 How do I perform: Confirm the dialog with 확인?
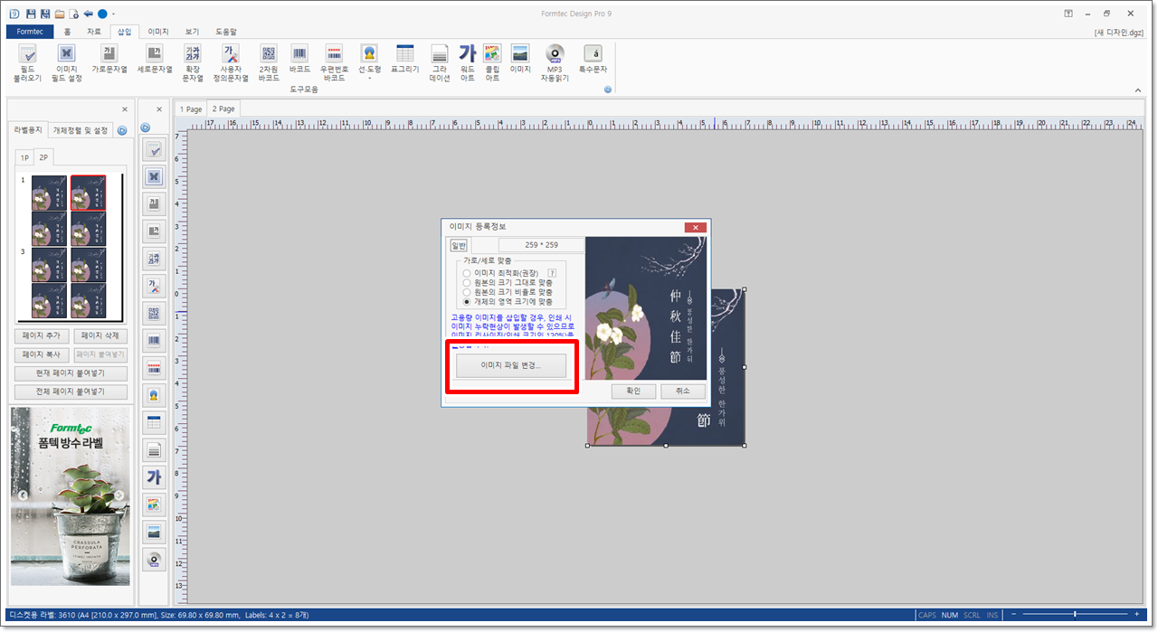click(x=633, y=391)
